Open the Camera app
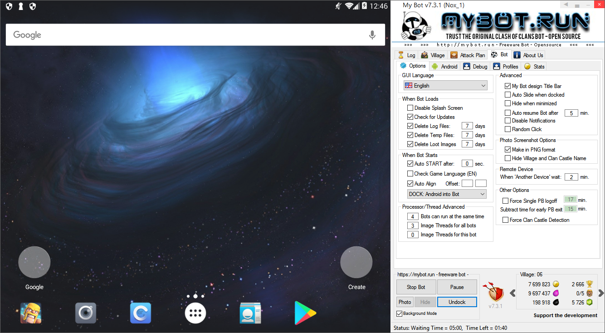 click(85, 313)
